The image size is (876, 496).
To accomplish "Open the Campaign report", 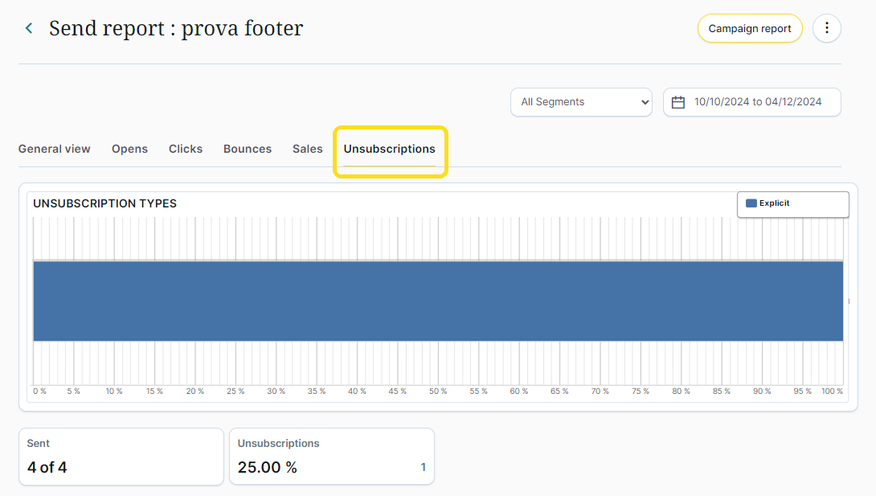I will tap(749, 28).
